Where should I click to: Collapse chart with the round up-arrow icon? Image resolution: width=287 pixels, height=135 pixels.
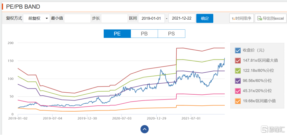coord(145,129)
